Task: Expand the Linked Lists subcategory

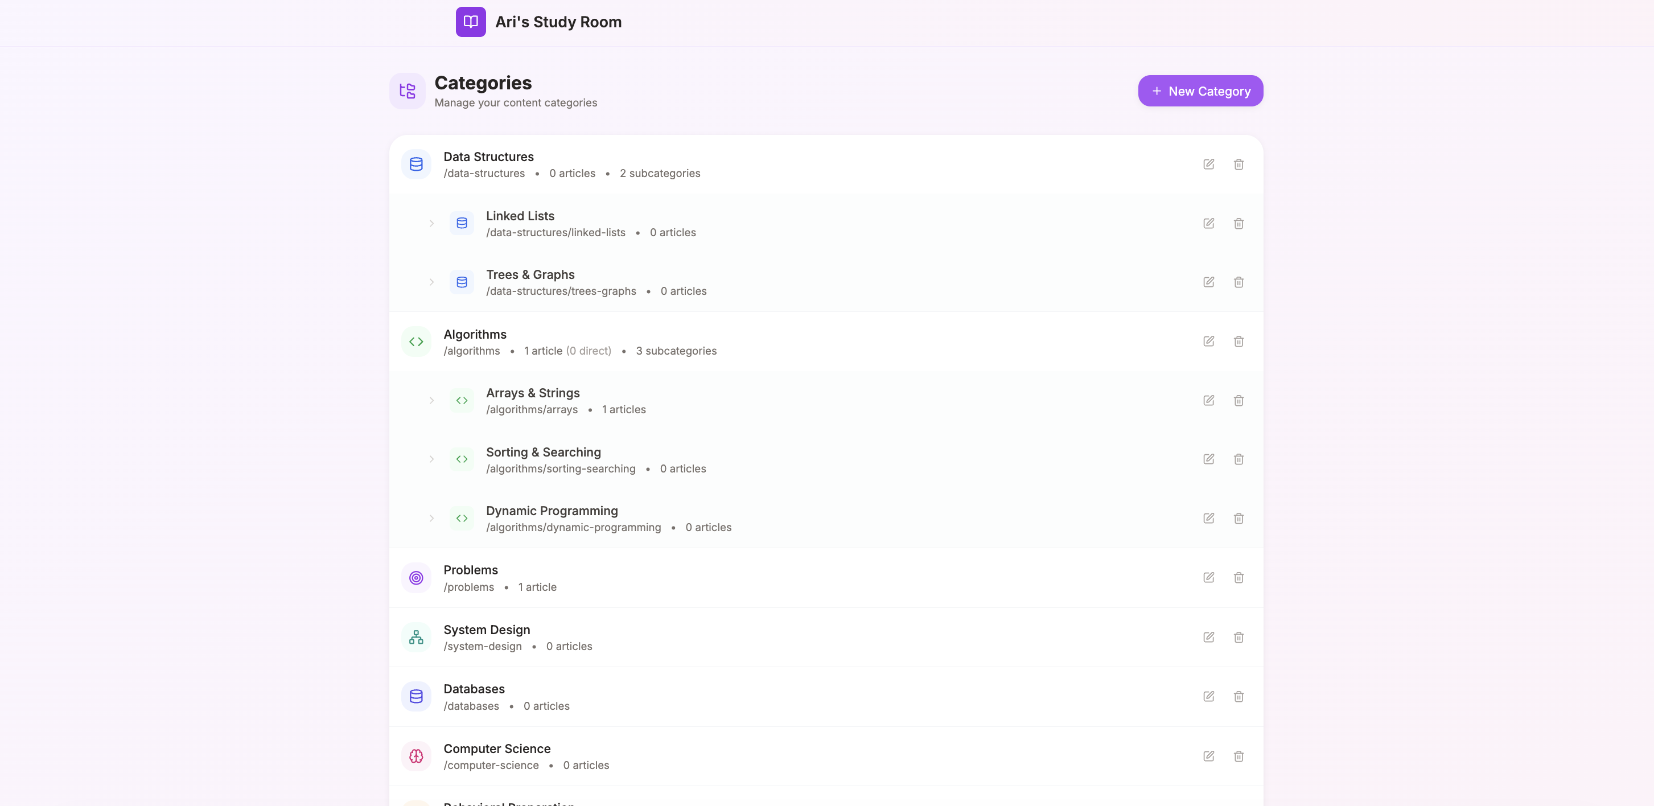Action: (x=431, y=223)
